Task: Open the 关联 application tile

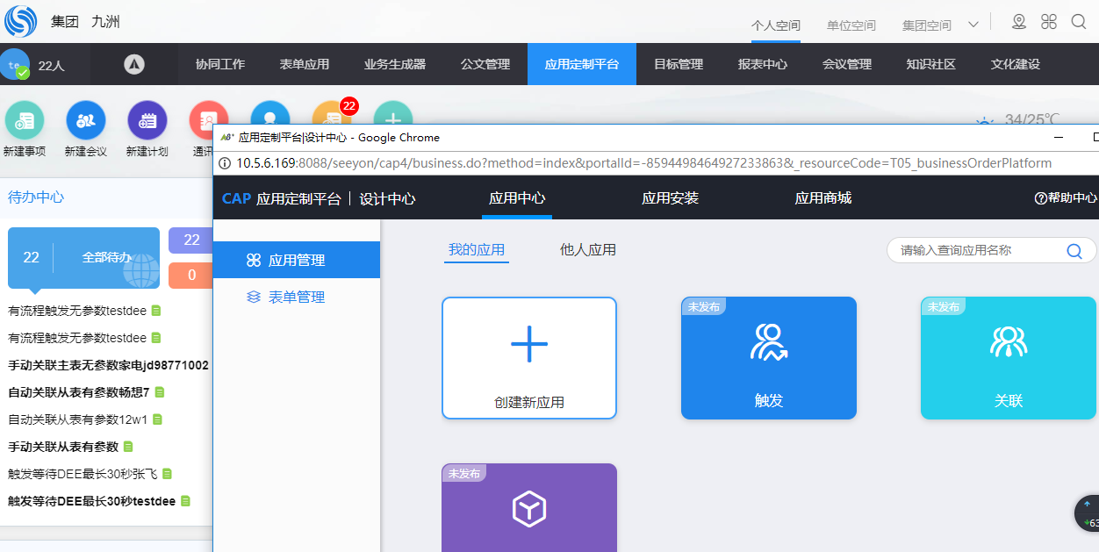Action: coord(1008,358)
